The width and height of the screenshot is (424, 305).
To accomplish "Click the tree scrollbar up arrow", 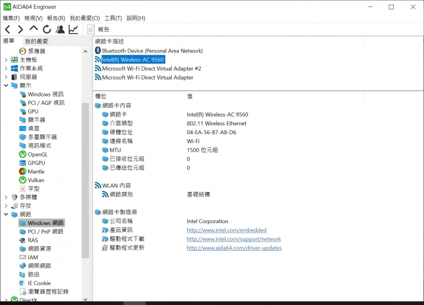I will pos(85,51).
